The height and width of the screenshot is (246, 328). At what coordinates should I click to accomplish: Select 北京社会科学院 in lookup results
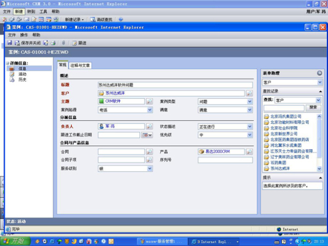(x=284, y=128)
